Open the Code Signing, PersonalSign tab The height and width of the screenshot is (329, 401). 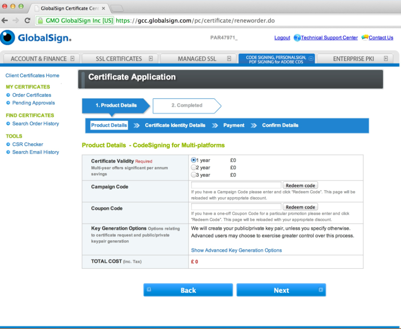pos(276,59)
